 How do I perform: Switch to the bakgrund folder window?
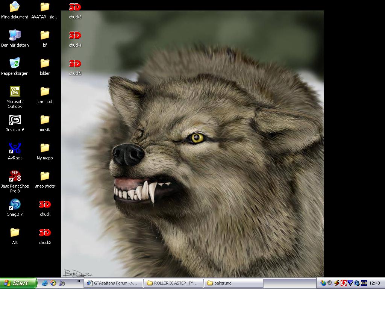click(233, 283)
